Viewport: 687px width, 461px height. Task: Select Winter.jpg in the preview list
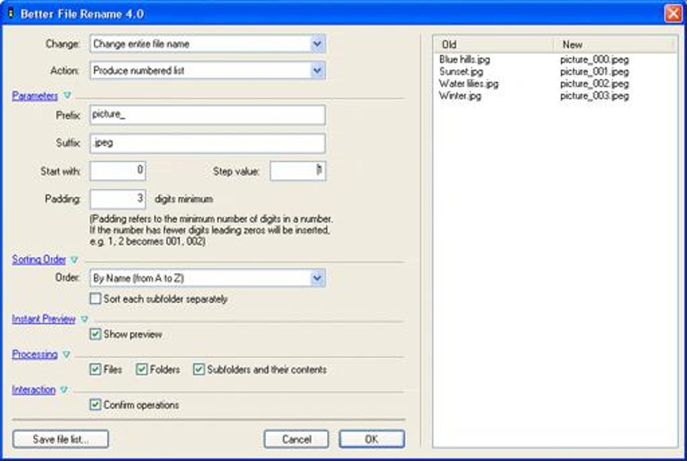(x=459, y=96)
